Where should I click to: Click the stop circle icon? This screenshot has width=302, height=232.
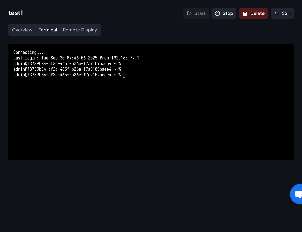[x=217, y=13]
